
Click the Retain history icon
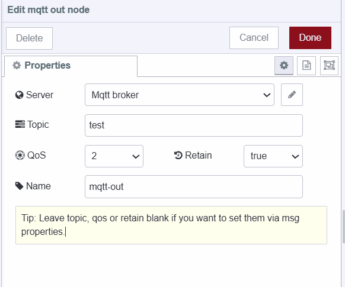(x=178, y=155)
